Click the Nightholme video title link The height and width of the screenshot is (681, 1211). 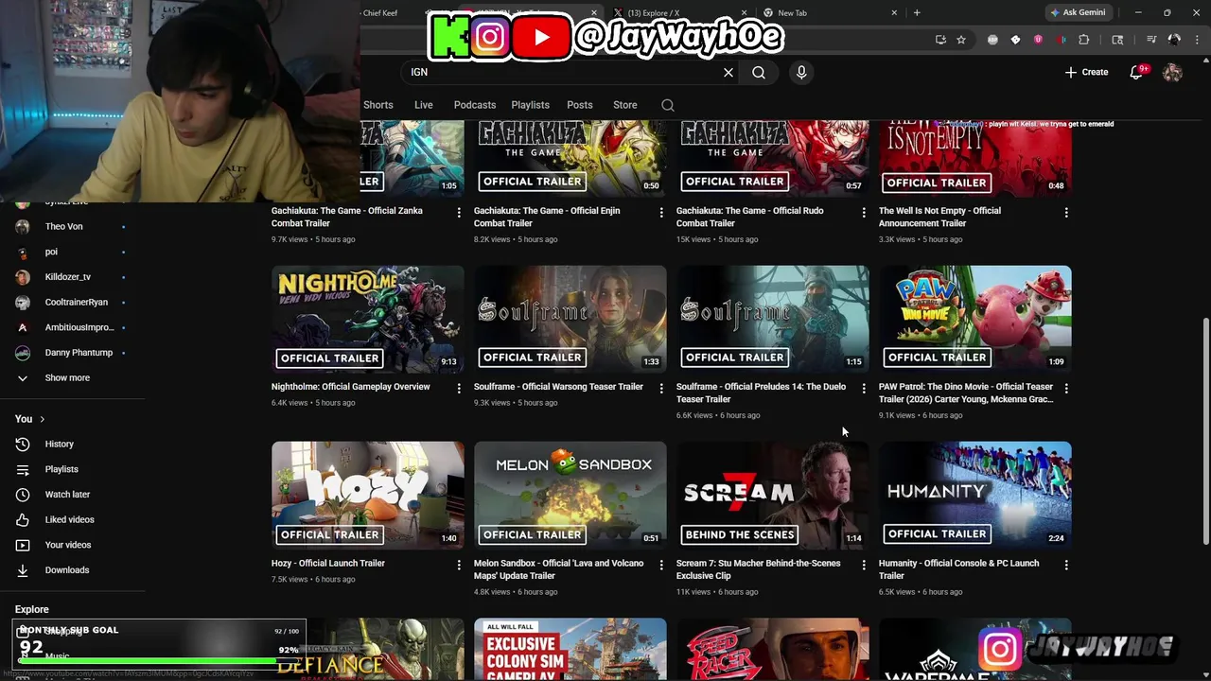350,387
